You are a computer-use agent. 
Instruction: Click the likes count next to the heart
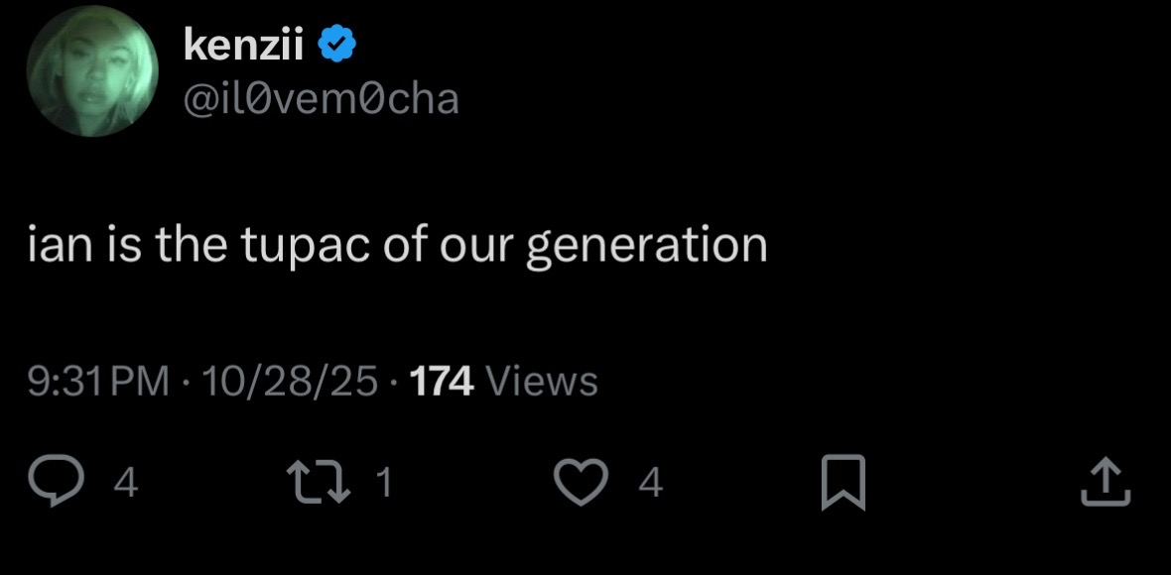pos(650,483)
